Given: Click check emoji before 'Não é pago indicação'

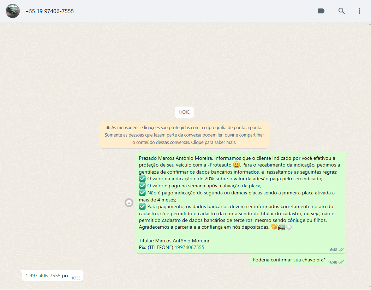Looking at the screenshot, I should pyautogui.click(x=142, y=193).
